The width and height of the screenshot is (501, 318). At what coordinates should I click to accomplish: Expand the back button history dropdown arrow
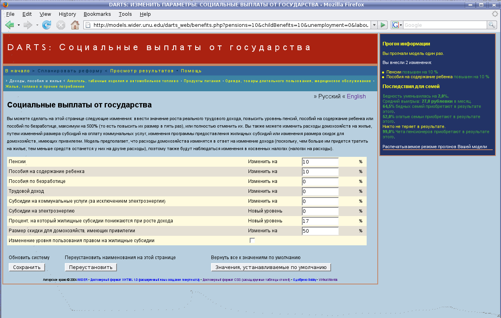click(x=19, y=25)
